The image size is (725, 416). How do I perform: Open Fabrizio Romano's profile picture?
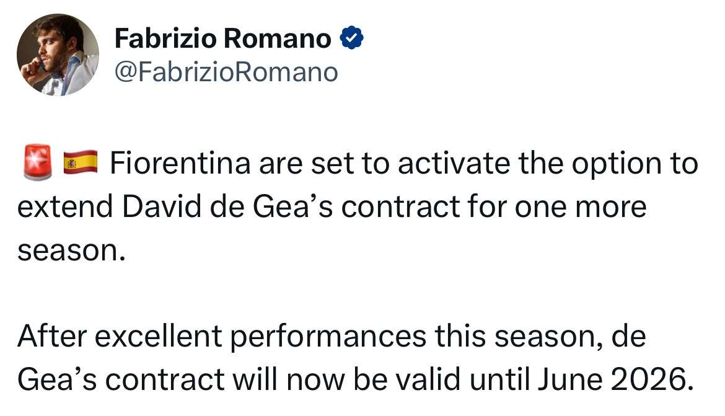click(58, 55)
